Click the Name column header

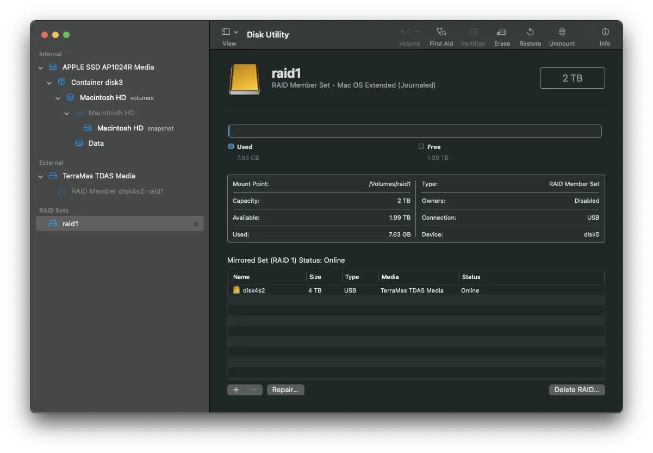point(241,277)
